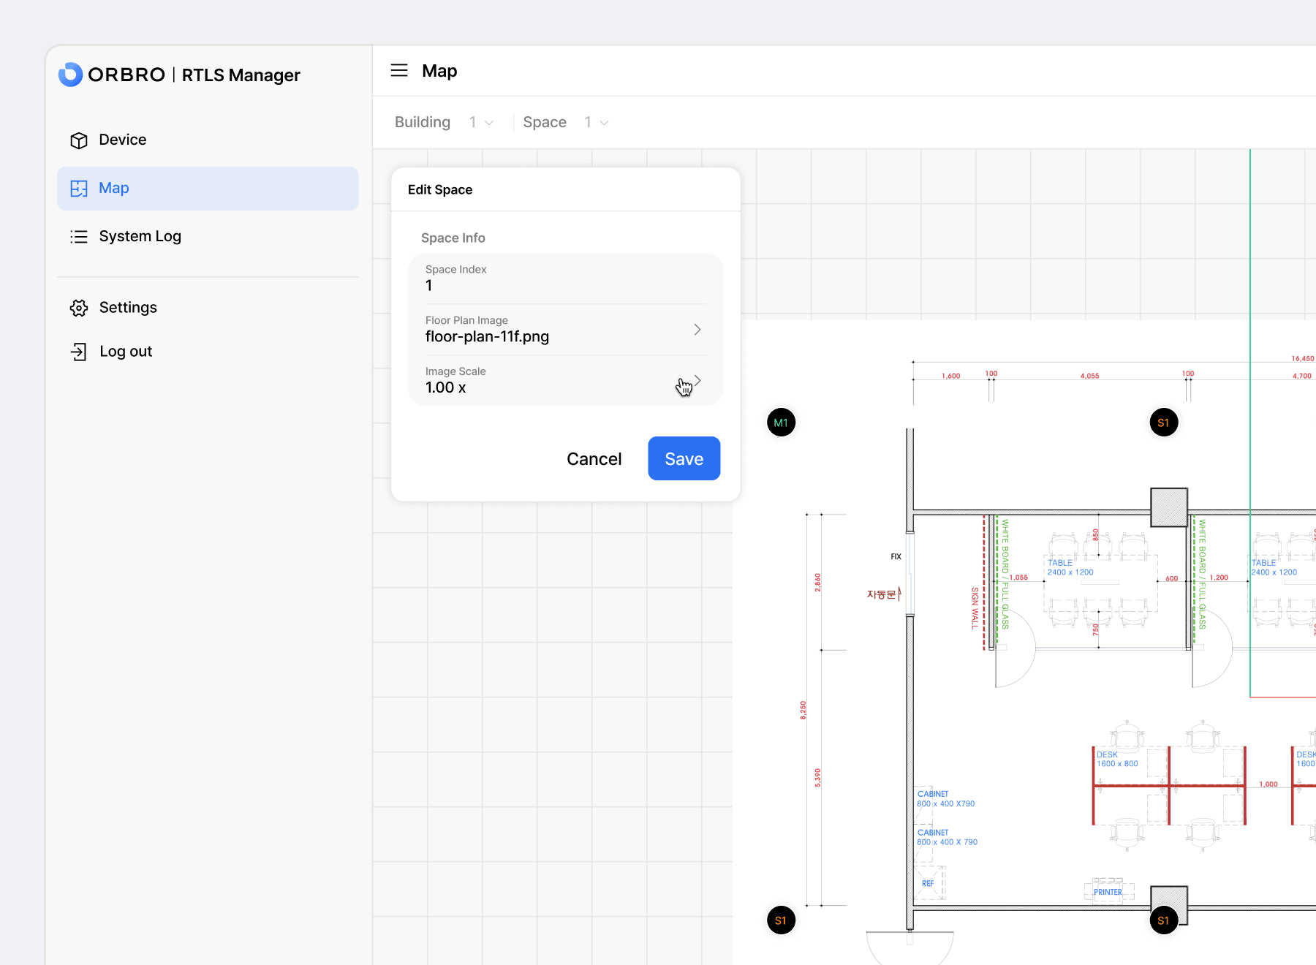
Task: Click the ORBRO logo icon
Action: coord(71,75)
